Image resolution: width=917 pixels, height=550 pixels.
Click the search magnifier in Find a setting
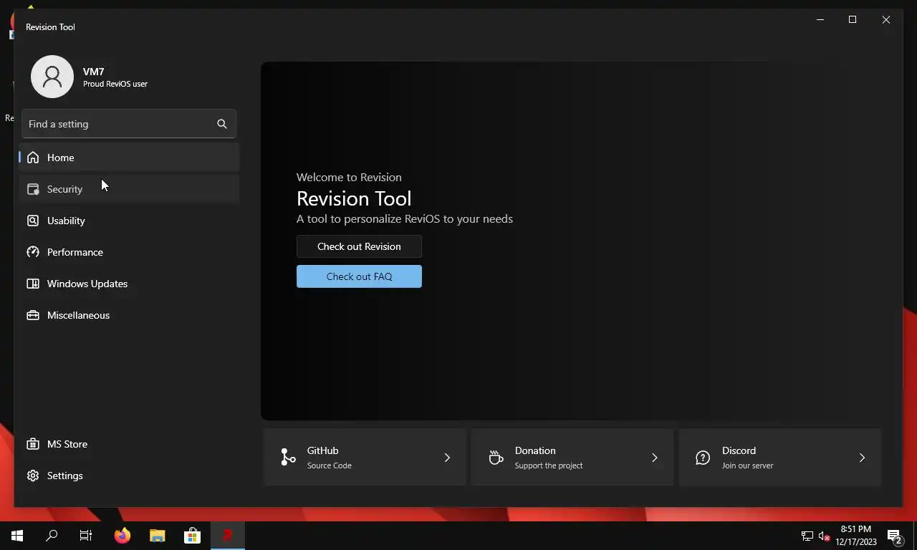tap(222, 124)
